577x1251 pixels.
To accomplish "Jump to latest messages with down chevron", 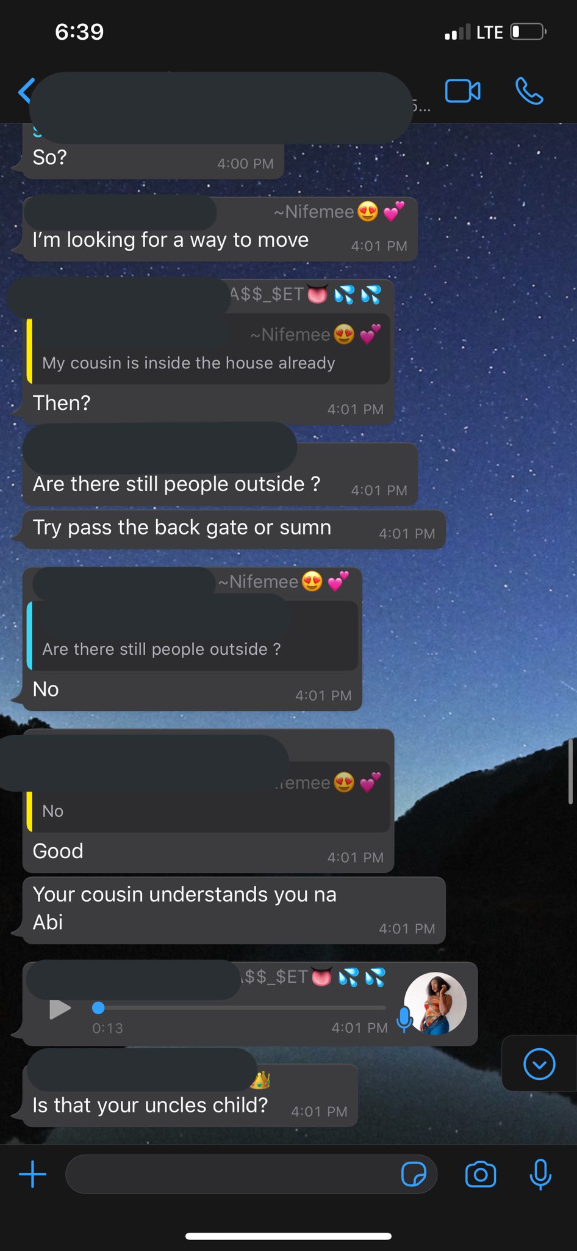I will [x=539, y=1064].
